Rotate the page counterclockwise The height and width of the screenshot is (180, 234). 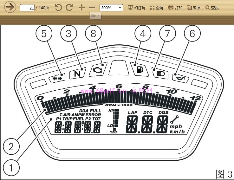coord(58,8)
